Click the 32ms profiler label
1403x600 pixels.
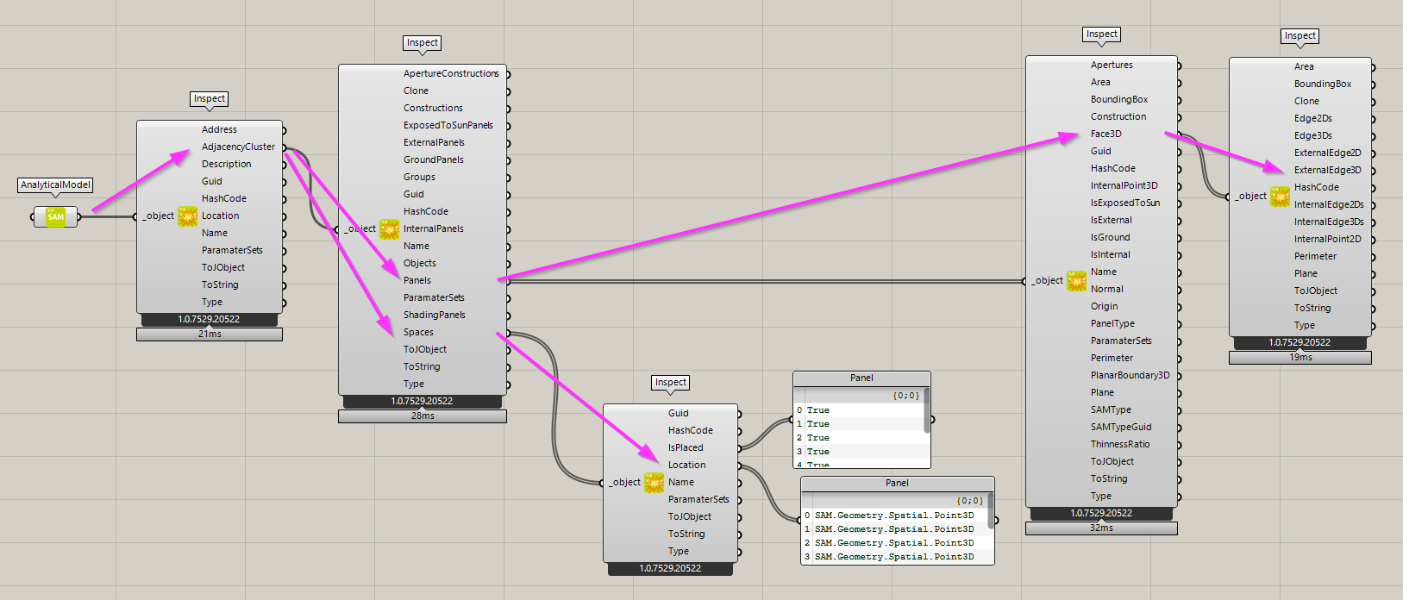coord(1101,528)
